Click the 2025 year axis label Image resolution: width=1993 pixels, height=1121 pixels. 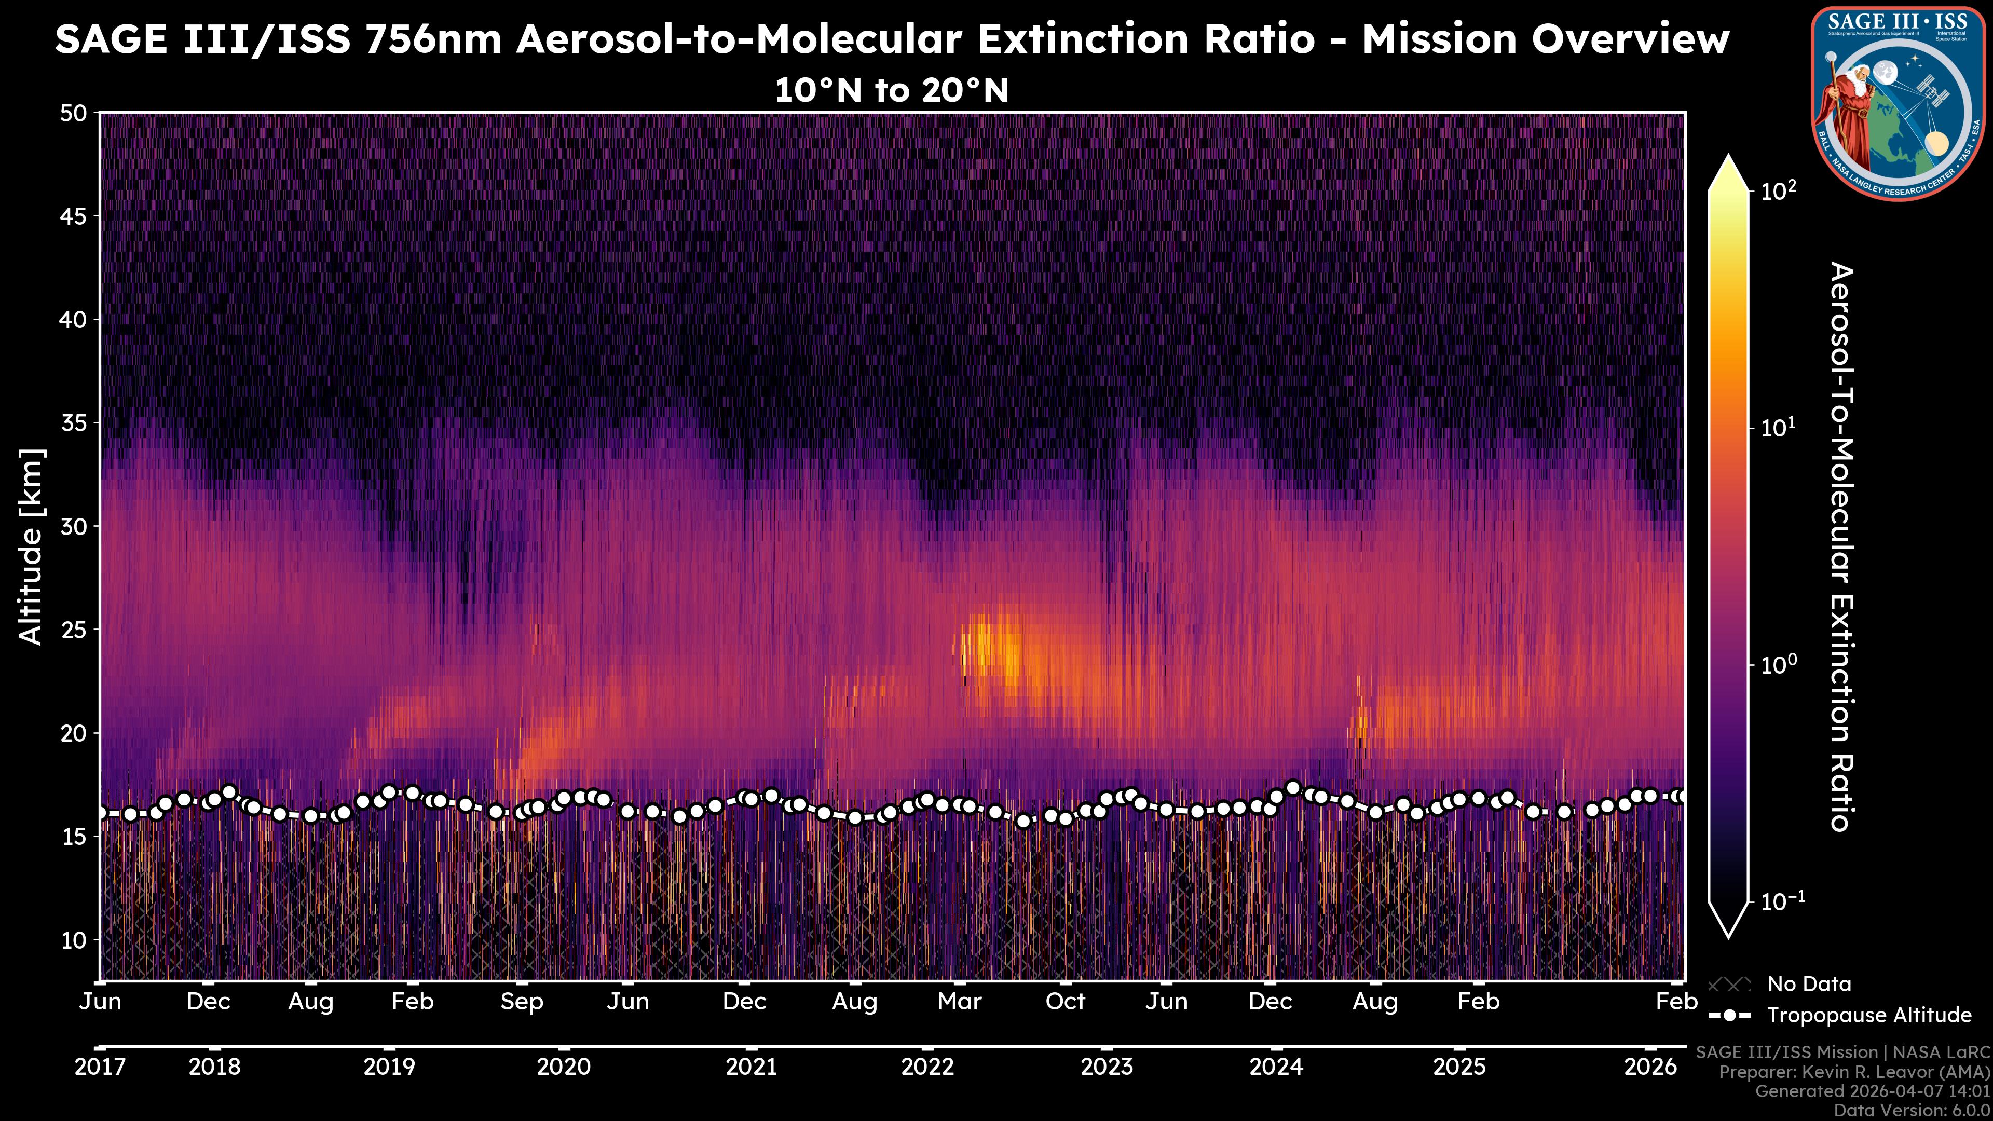tap(1459, 1067)
